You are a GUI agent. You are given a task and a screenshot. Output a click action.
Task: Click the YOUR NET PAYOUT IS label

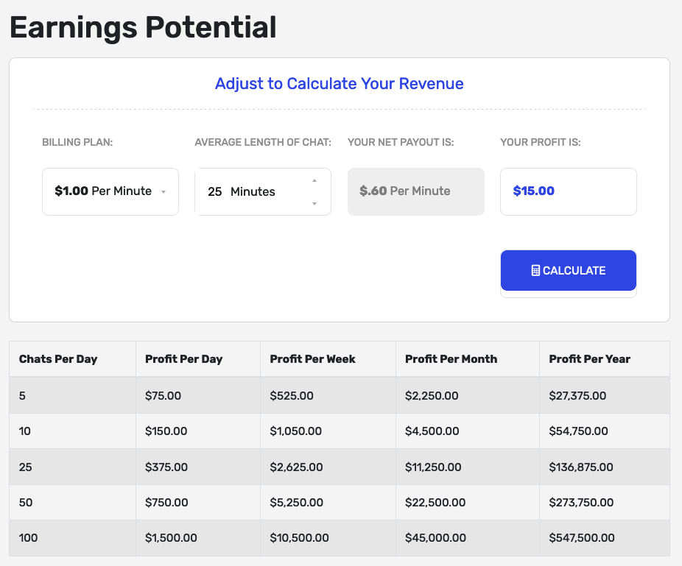click(401, 142)
